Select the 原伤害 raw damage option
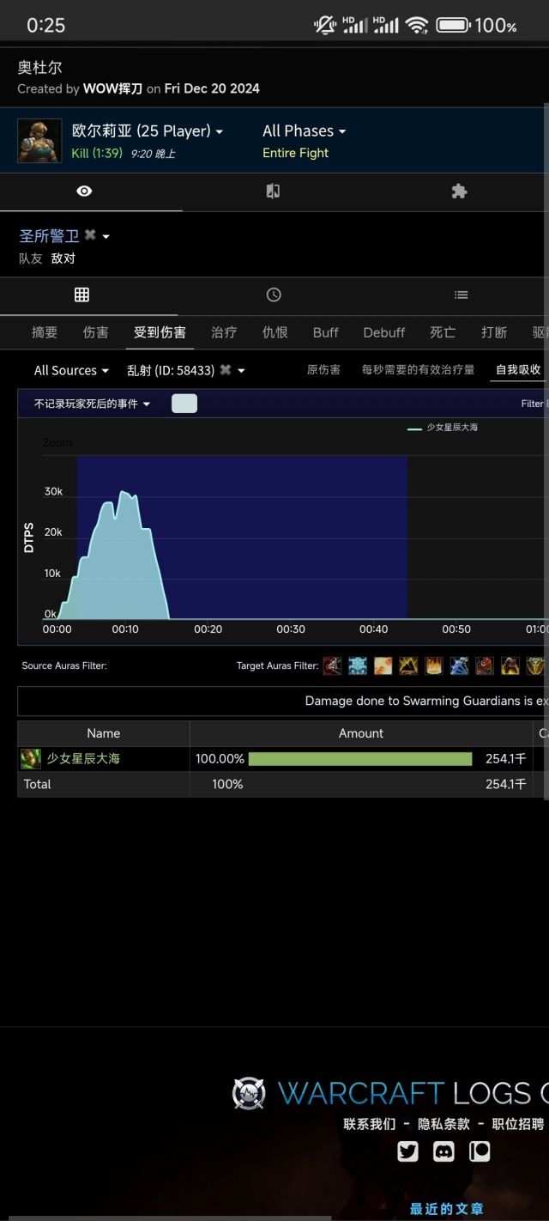The height and width of the screenshot is (1221, 549). pyautogui.click(x=323, y=370)
